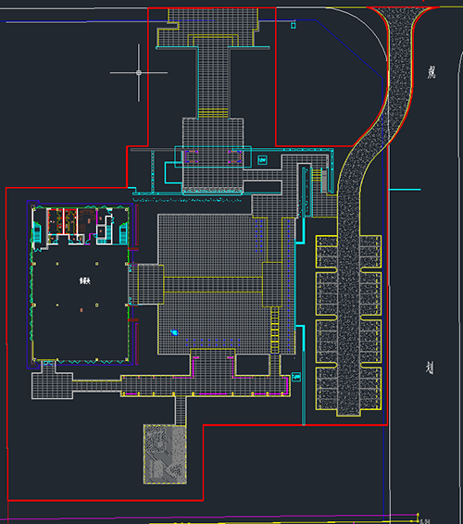Select the left cyan staircase inside the building

point(37,232)
